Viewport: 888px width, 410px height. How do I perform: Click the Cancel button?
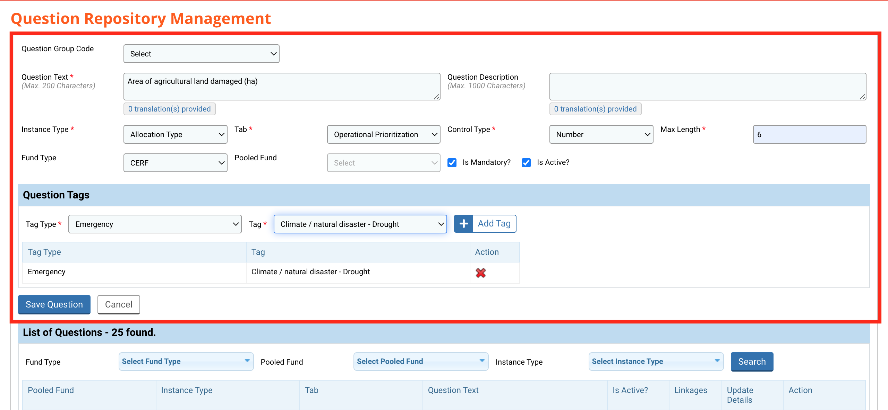pyautogui.click(x=118, y=304)
